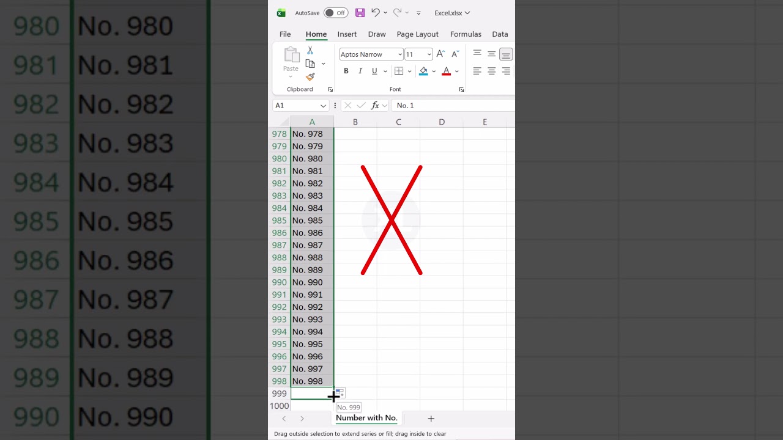Align cell text to the right
This screenshot has width=783, height=440.
[506, 71]
